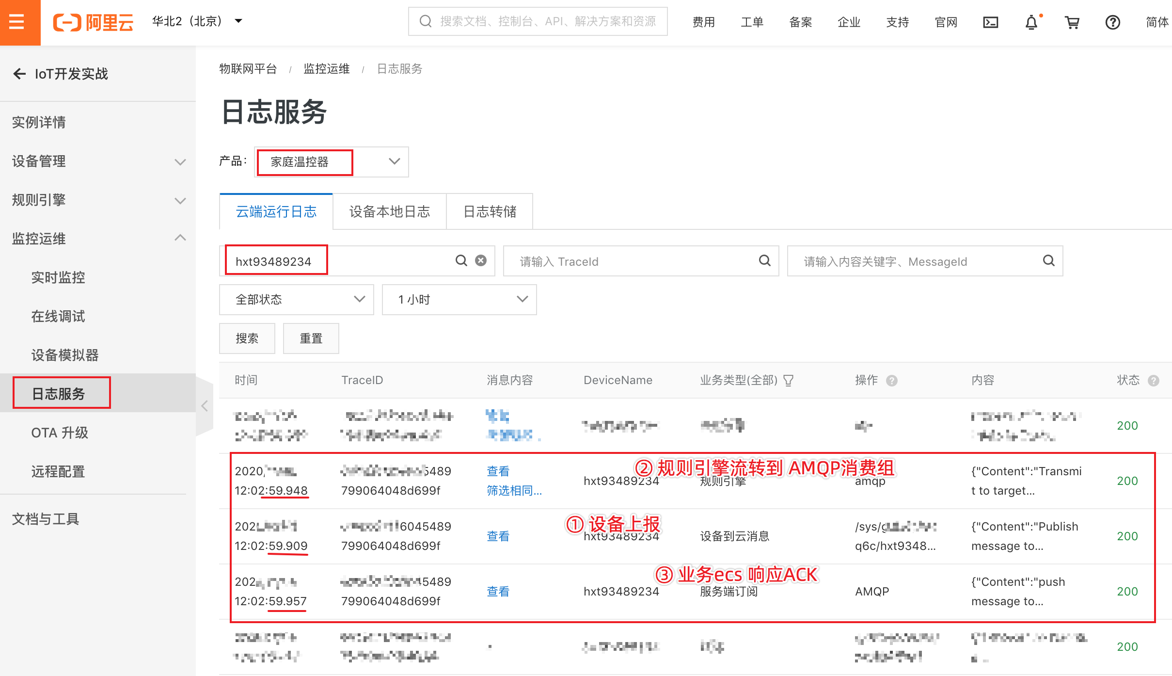Switch to the 设备本地日志 tab
This screenshot has height=676, width=1172.
tap(390, 211)
